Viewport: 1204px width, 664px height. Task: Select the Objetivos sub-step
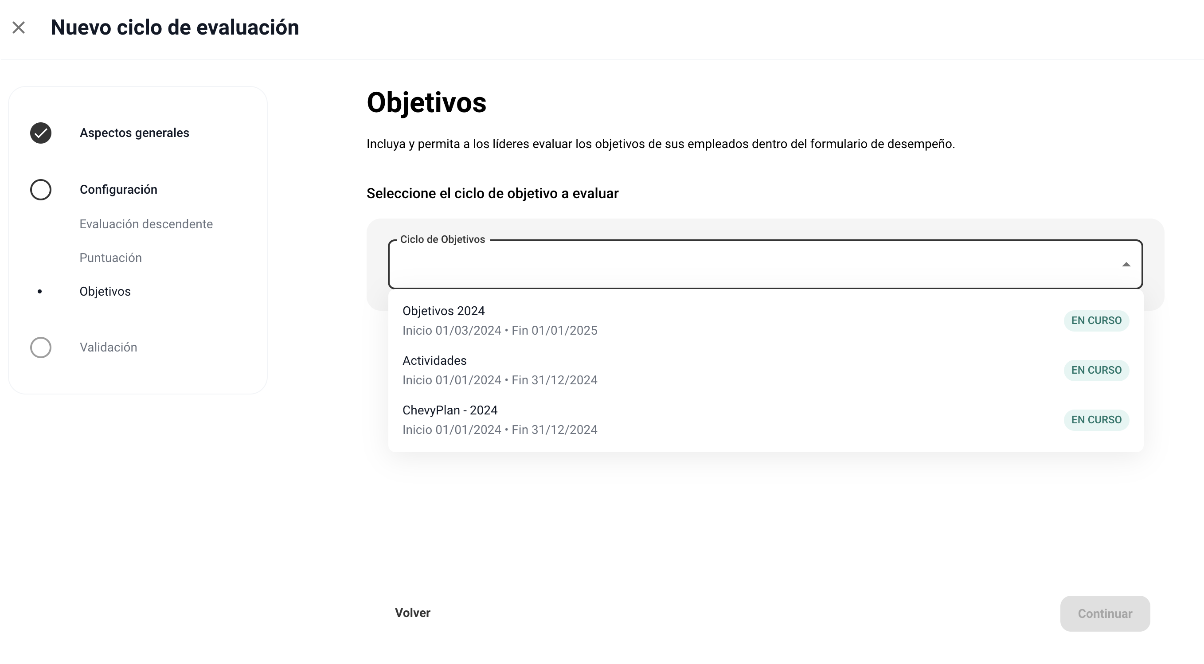pyautogui.click(x=105, y=292)
